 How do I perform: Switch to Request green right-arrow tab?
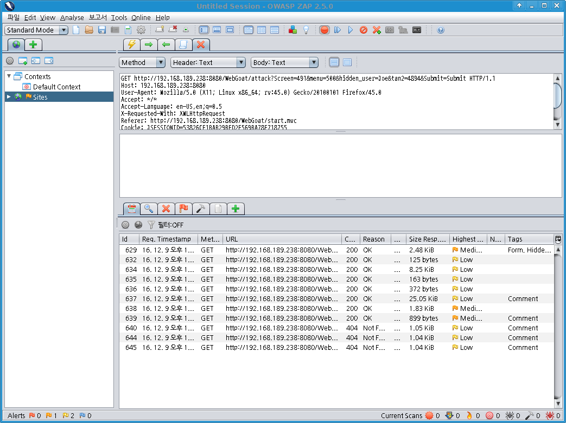(x=149, y=44)
